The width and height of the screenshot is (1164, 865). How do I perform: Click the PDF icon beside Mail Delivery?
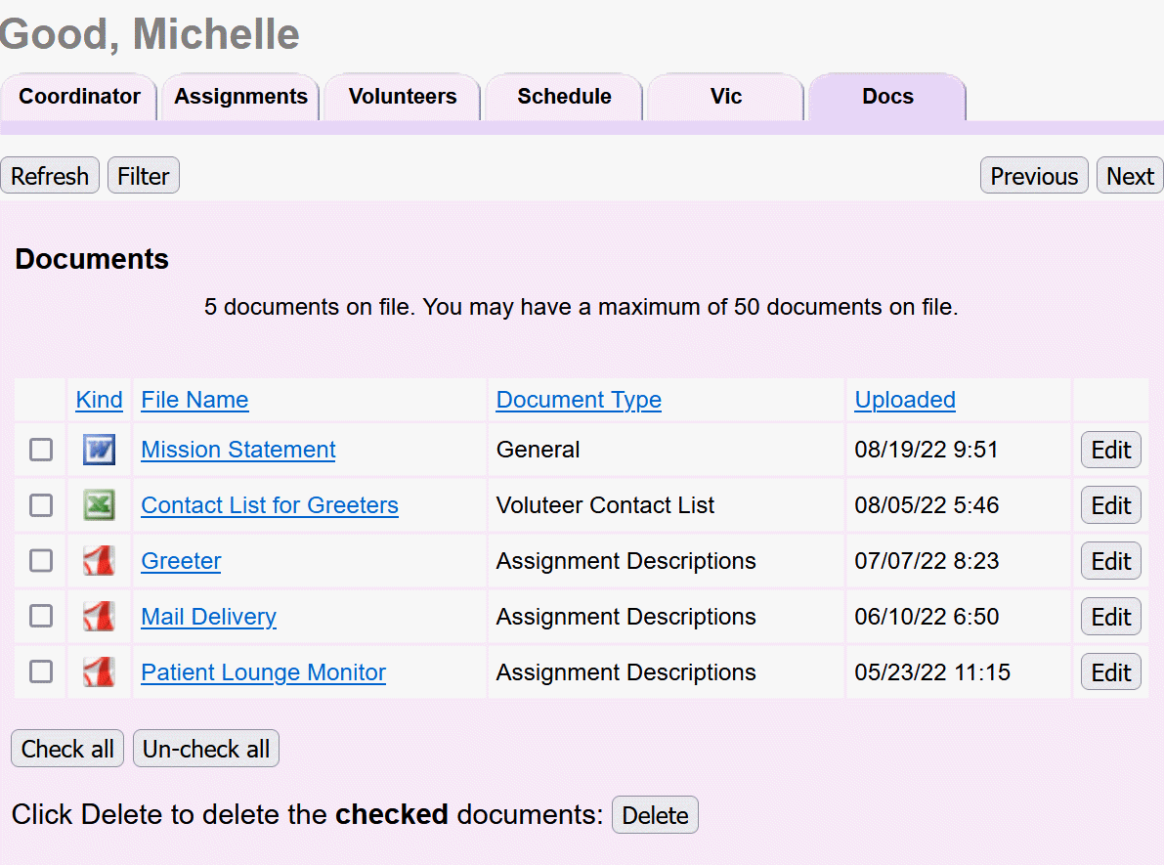click(x=99, y=616)
